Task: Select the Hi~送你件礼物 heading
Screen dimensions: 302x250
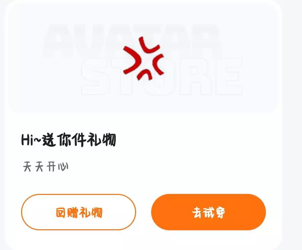Action: pos(68,140)
